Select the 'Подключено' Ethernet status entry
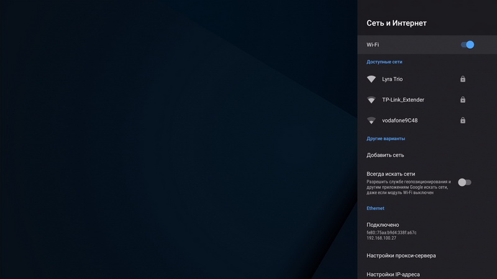 coord(383,225)
